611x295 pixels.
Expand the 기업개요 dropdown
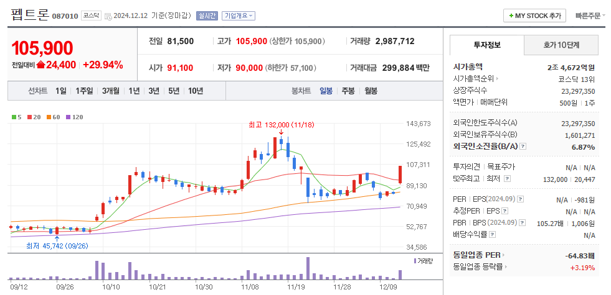tap(239, 16)
